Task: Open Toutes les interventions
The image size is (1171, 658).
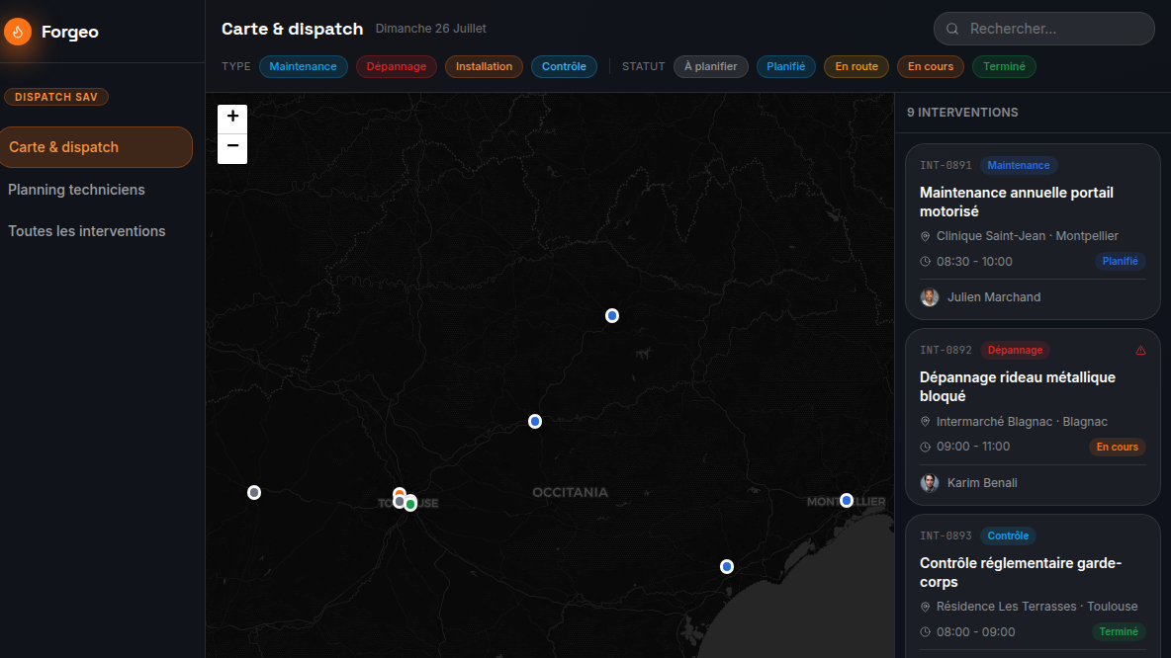Action: (87, 231)
